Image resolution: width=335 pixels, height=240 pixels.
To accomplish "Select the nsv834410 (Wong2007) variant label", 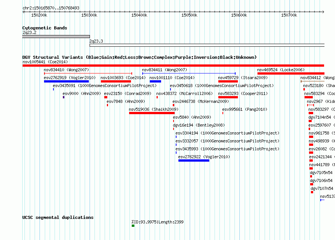I will pyautogui.click(x=66, y=70).
